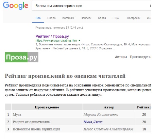Go to the Новости tab
This screenshot has height=139, width=153.
86,18
